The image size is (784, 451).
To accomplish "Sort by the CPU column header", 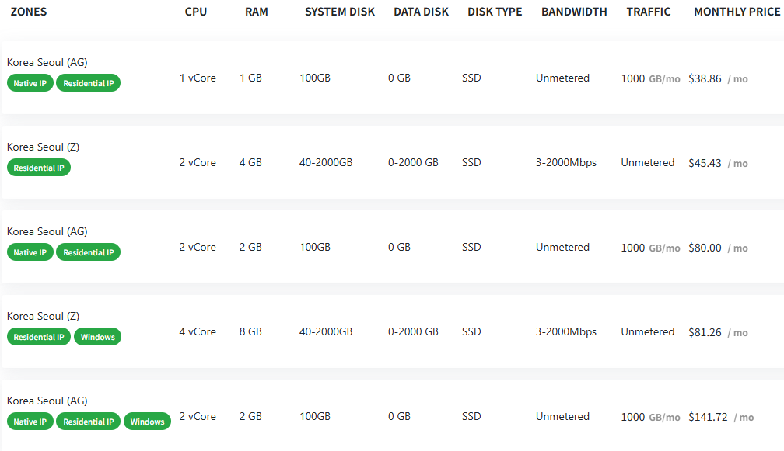I will tap(196, 12).
